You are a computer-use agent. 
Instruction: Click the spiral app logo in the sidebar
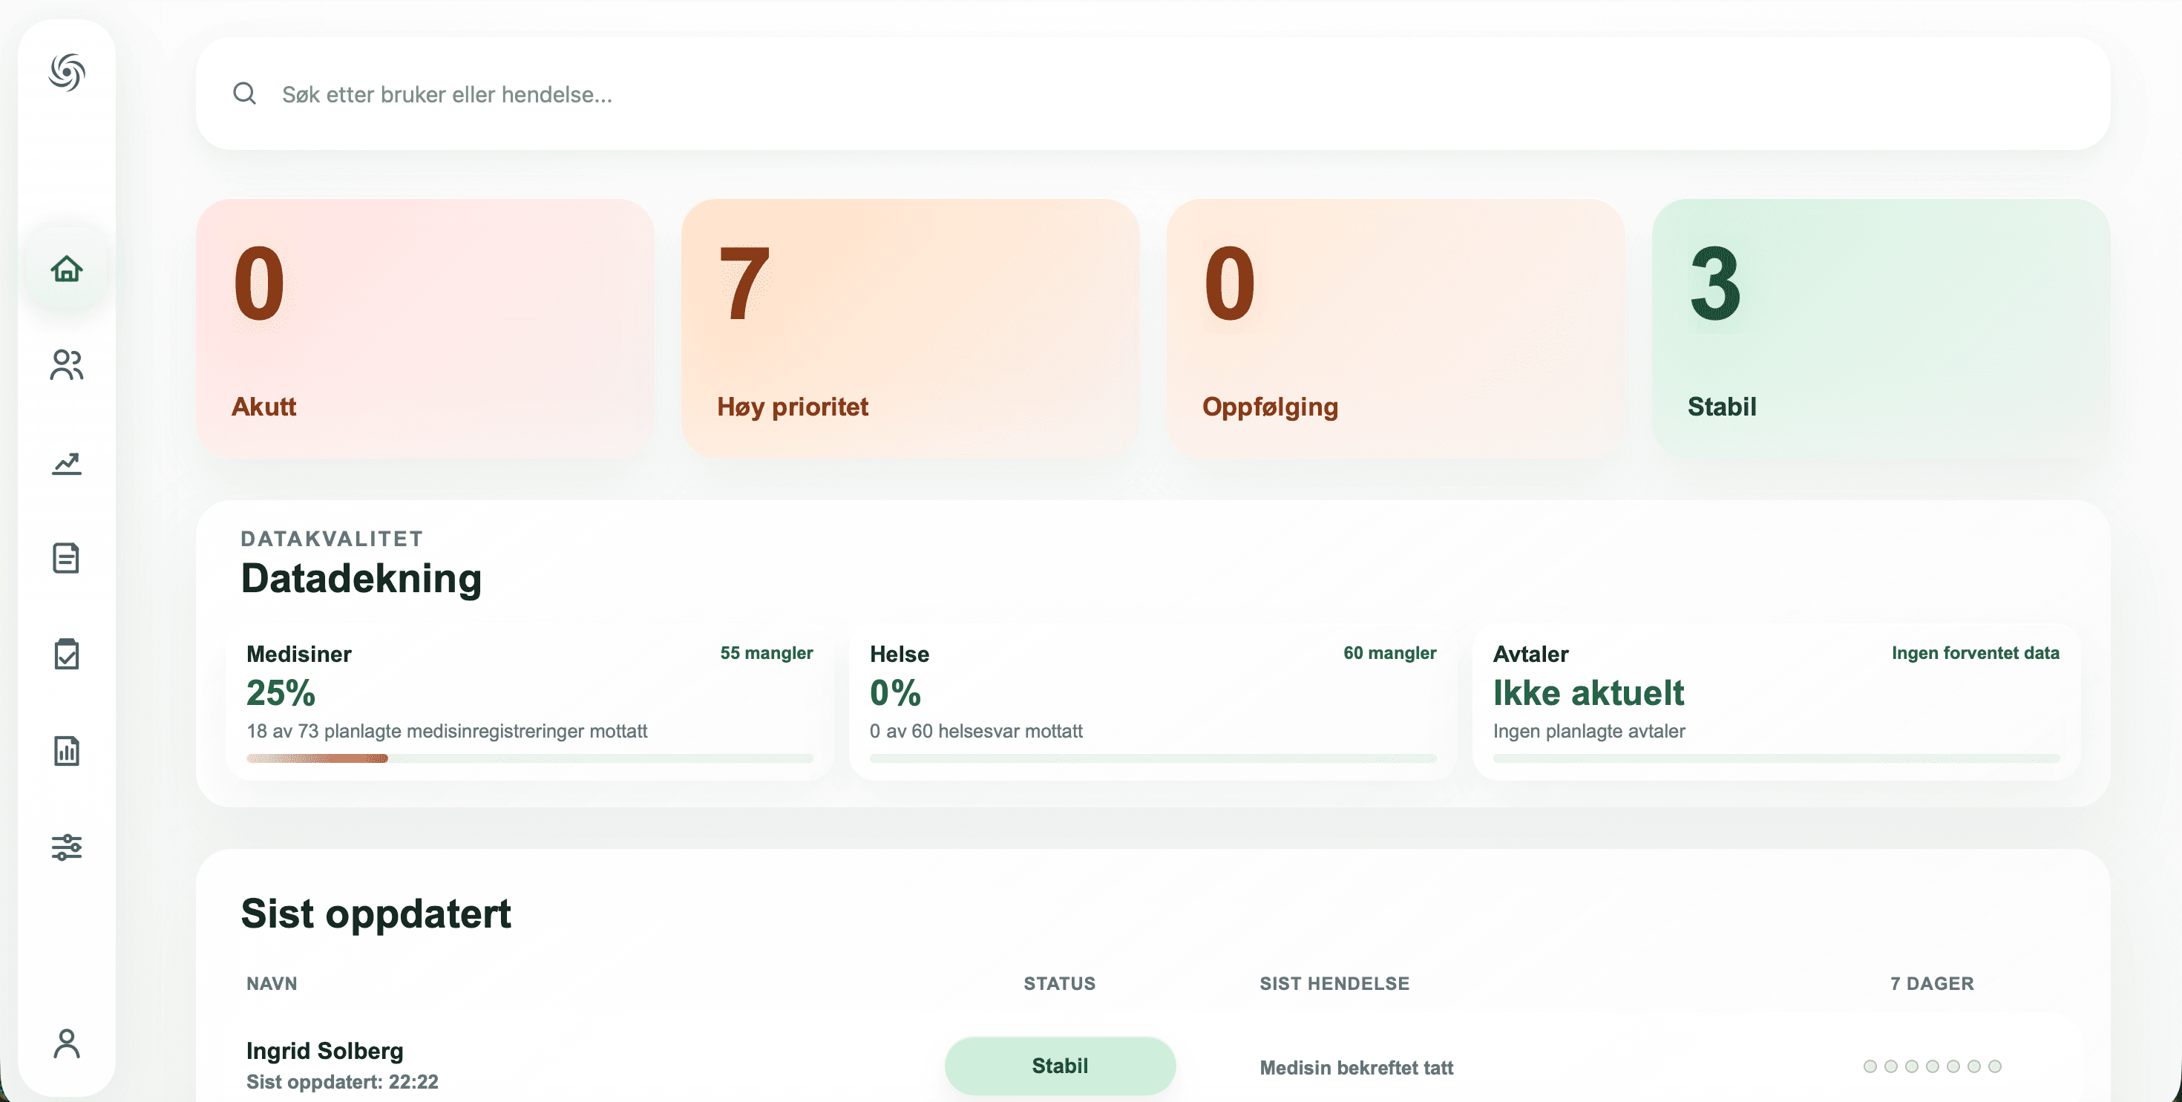click(x=67, y=72)
